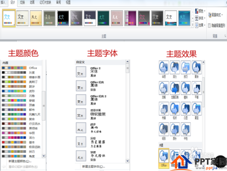
Task: Switch to the 设计 ribbon tab
Action: 13,2
